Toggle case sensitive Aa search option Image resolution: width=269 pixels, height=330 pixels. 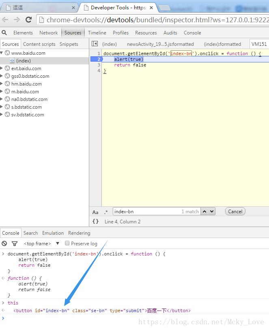[95, 212]
